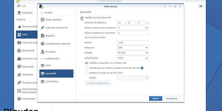This screenshot has height=111, width=222.
Task: Open the Protocolo dropdown showing UDP
Action: tap(133, 48)
